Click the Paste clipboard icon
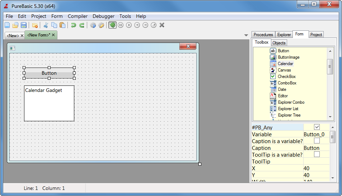Viewport: 342px width, 196px height. click(x=62, y=25)
